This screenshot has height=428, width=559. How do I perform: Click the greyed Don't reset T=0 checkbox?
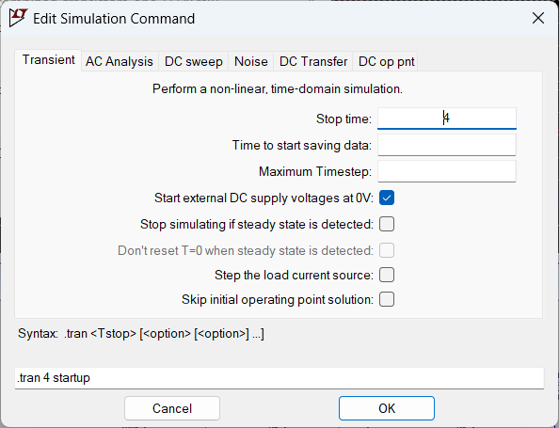coord(387,250)
